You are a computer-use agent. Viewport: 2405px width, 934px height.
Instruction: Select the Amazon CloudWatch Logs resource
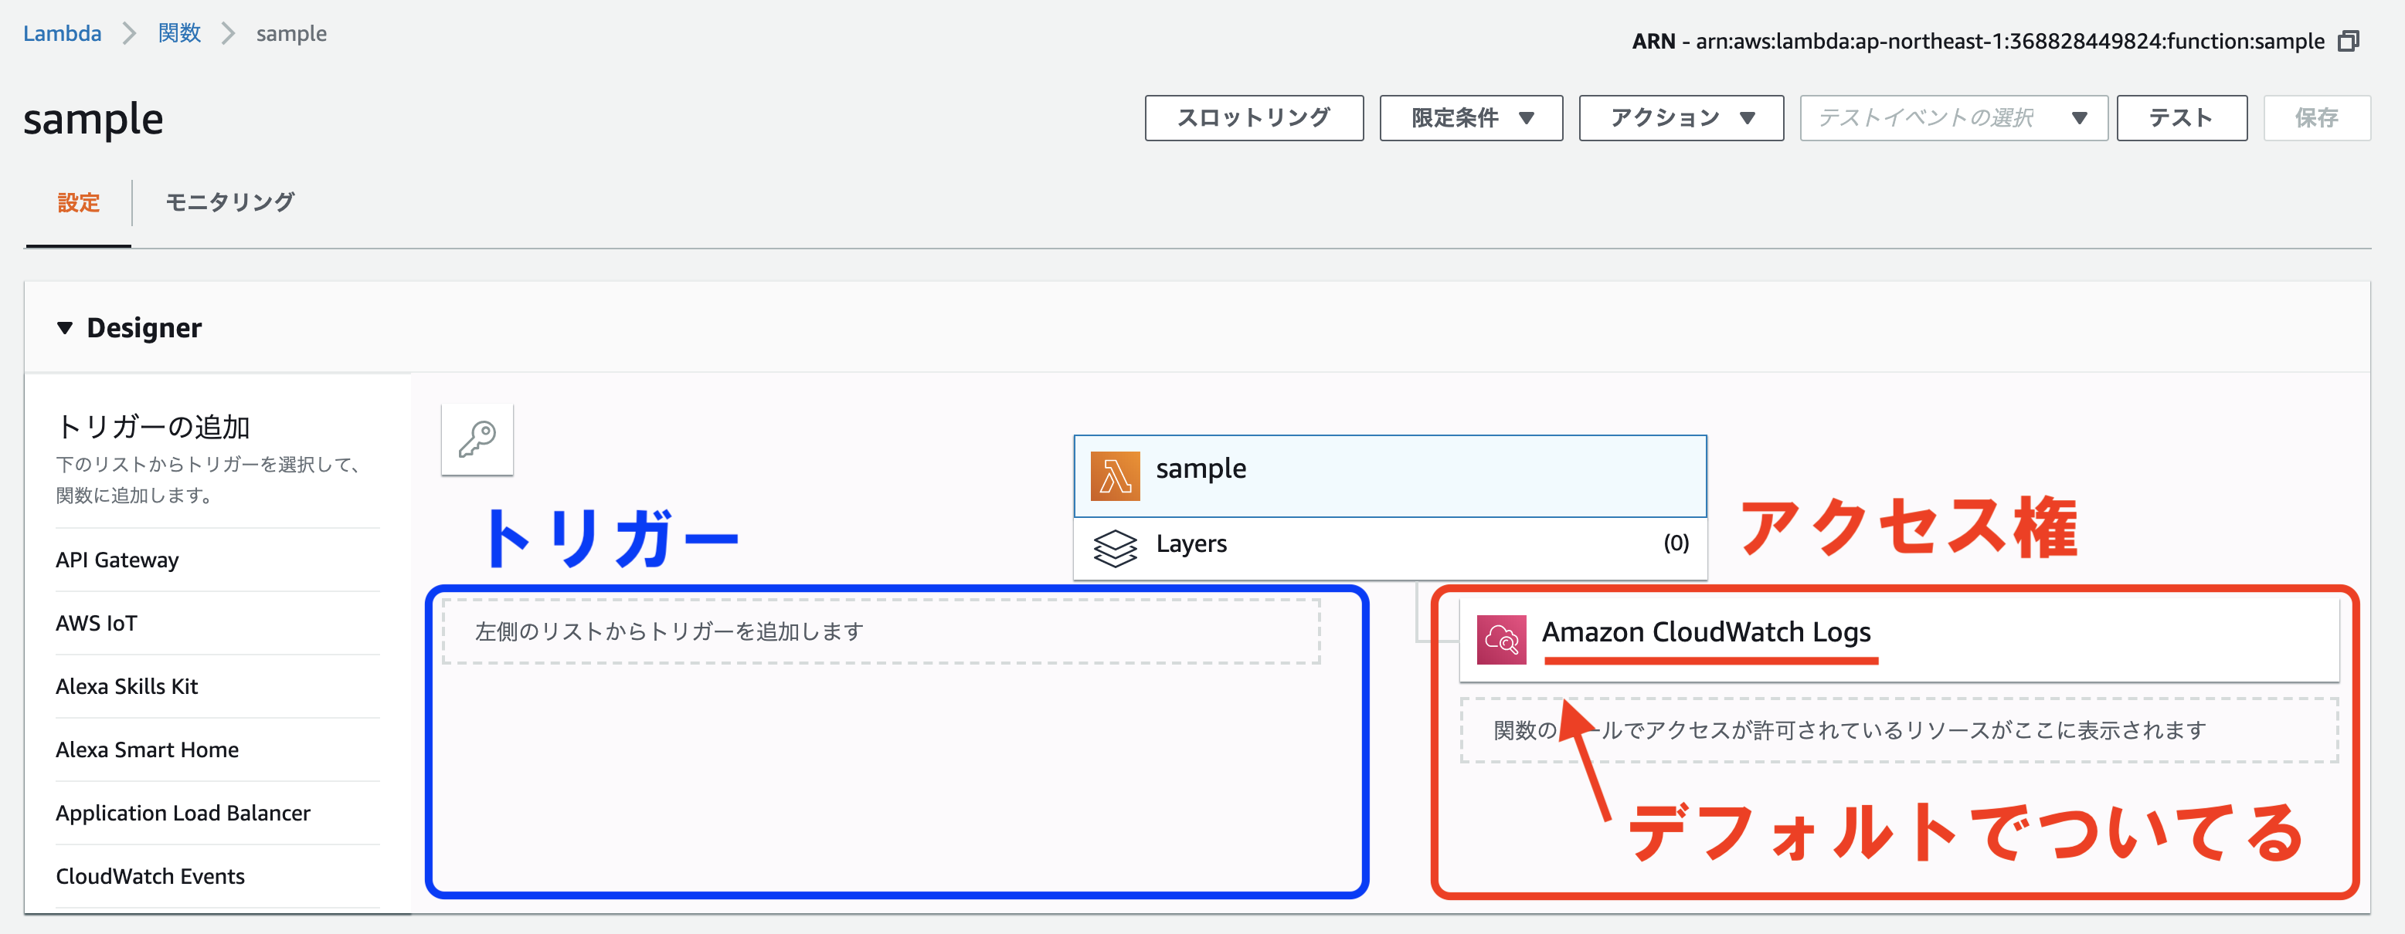pos(1899,639)
